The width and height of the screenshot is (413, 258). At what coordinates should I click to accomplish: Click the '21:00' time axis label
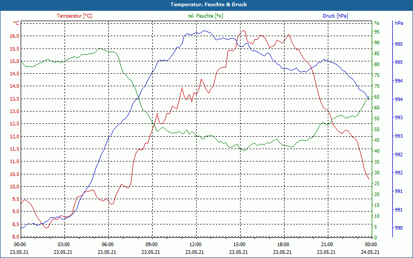pos(327,244)
